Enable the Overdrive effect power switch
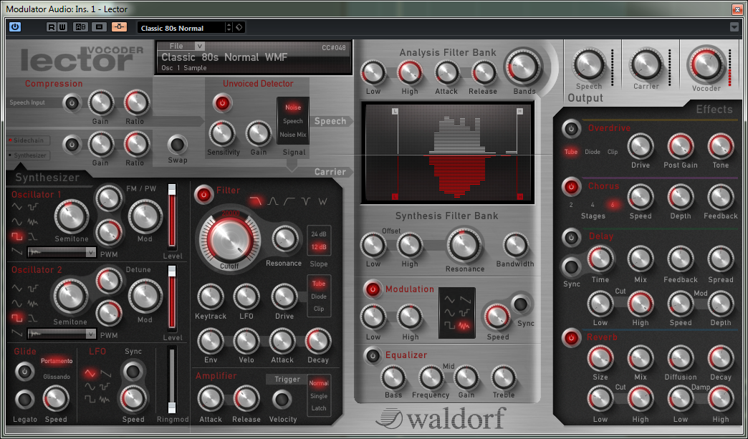The width and height of the screenshot is (748, 439). (571, 130)
